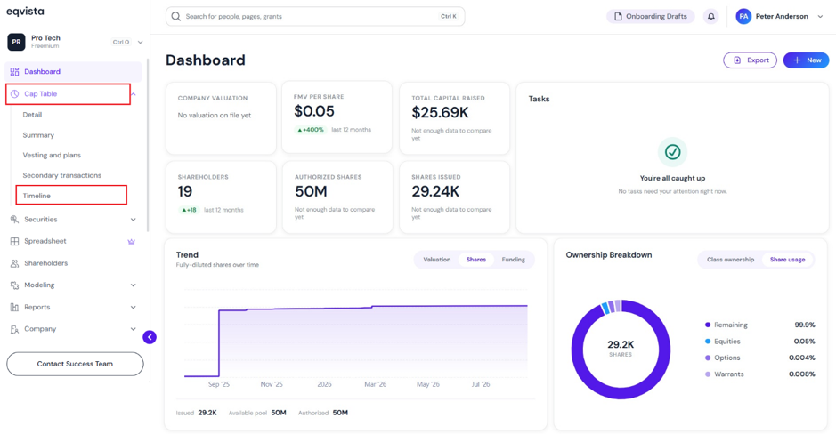Expand the Securities menu chevron
The image size is (836, 434).
(x=134, y=220)
